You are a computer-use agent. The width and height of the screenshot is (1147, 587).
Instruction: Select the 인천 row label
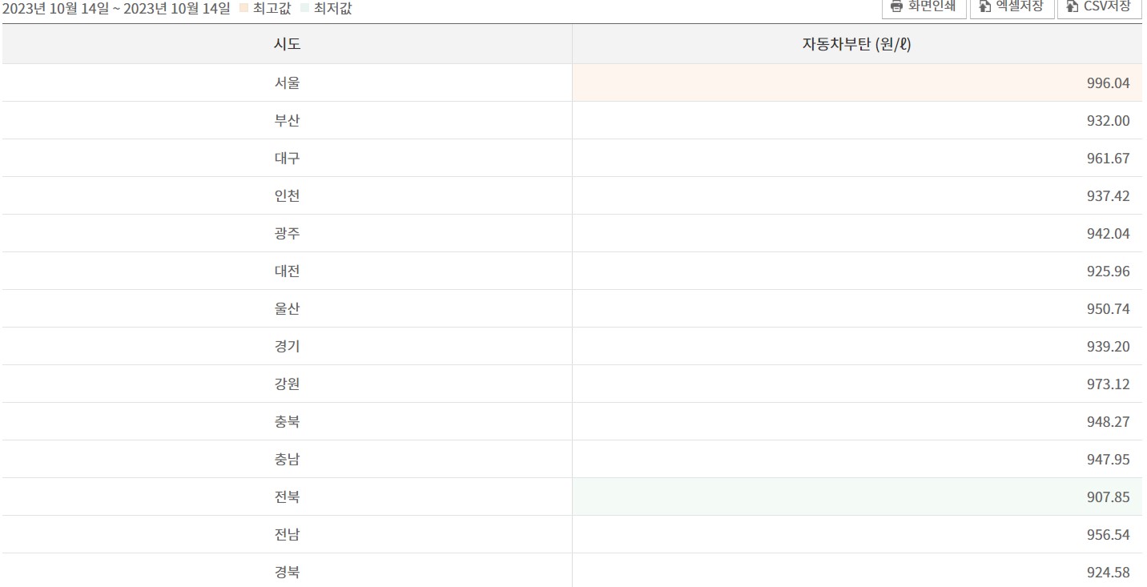287,195
